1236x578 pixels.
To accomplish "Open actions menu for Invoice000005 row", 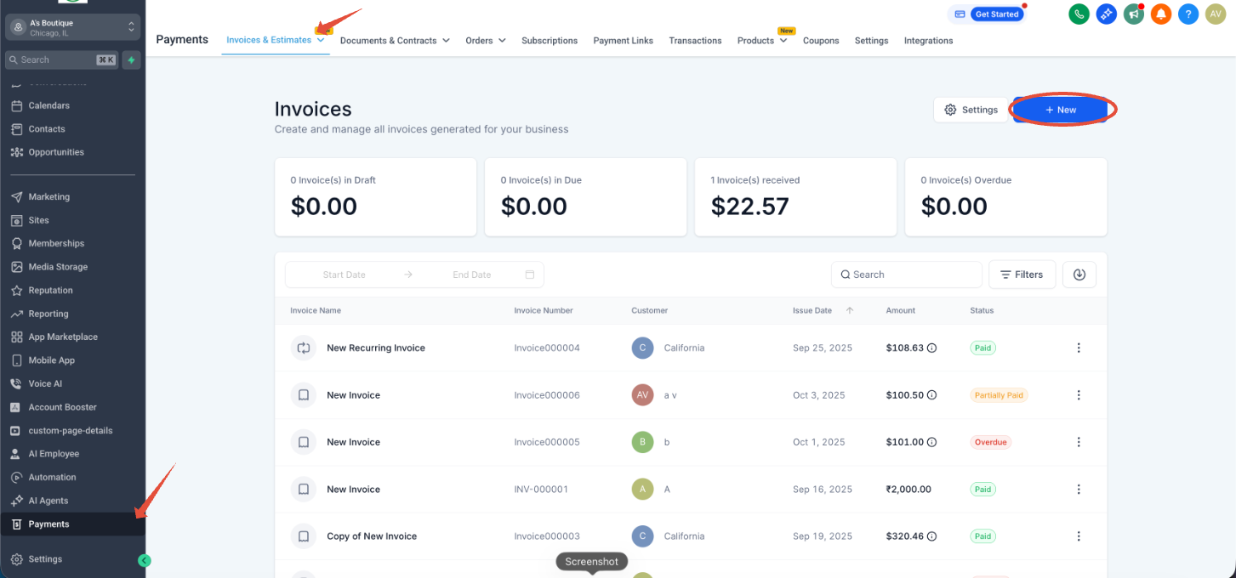I will pos(1079,442).
